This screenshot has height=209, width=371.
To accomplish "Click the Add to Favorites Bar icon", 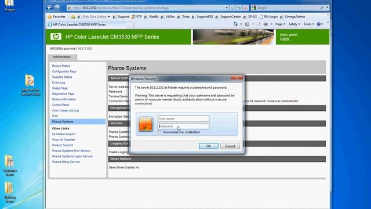I will pyautogui.click(x=73, y=17).
